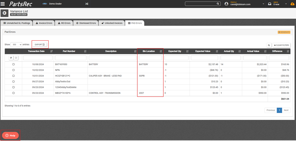Image resolution: width=296 pixels, height=141 pixels.
Task: Open the inbox tray icon
Action: [x=270, y=4]
